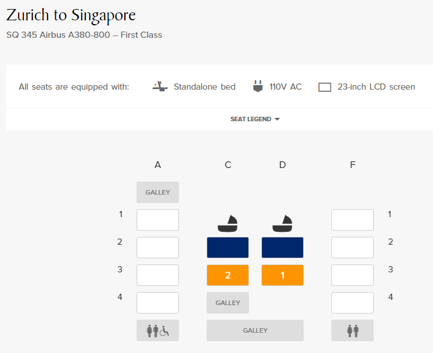Screen dimensions: 433x353
Task: Click the bassinet icon above column D
Action: click(x=282, y=224)
